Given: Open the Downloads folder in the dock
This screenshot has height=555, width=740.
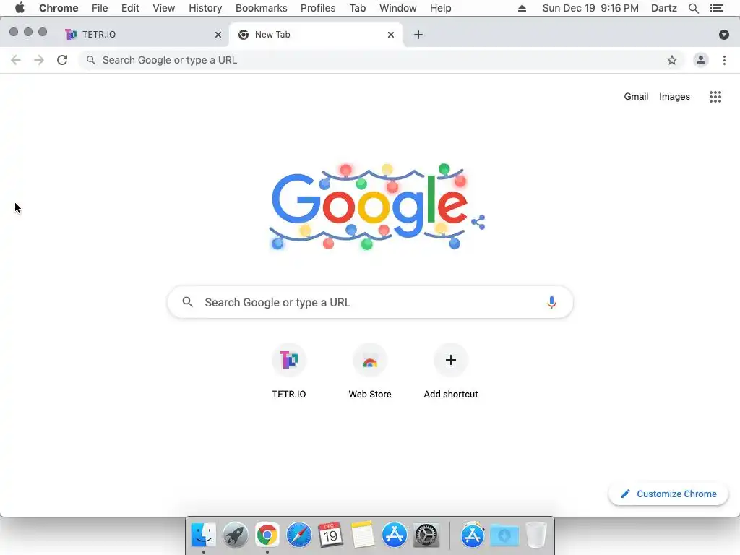Looking at the screenshot, I should [504, 535].
